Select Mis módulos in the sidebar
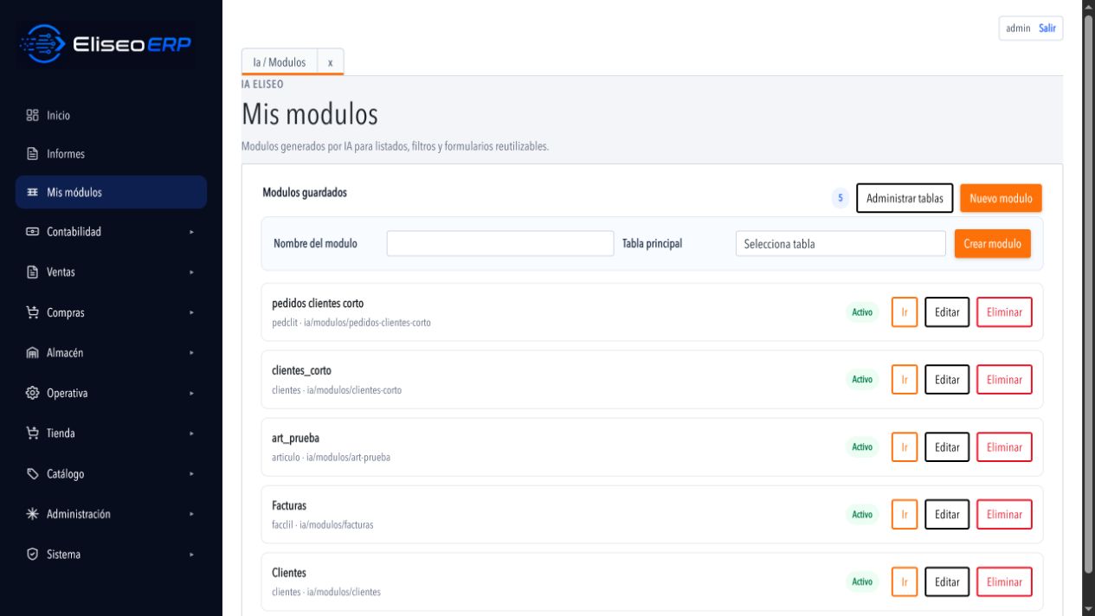Screen dimensions: 1095x616 pyautogui.click(x=111, y=192)
